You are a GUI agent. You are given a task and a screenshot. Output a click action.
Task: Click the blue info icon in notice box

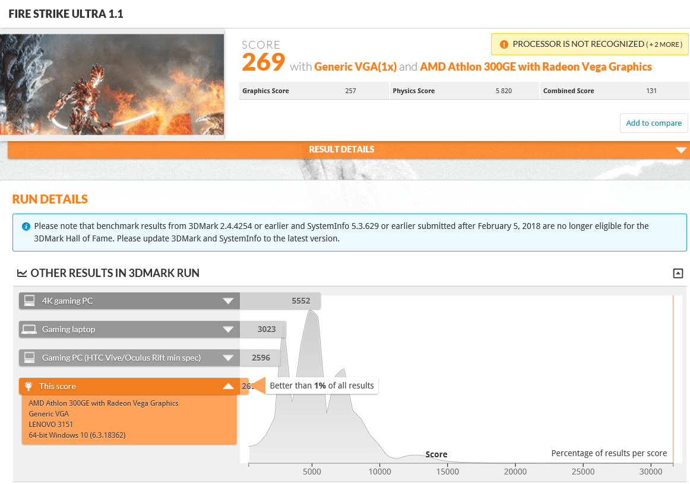tap(26, 227)
